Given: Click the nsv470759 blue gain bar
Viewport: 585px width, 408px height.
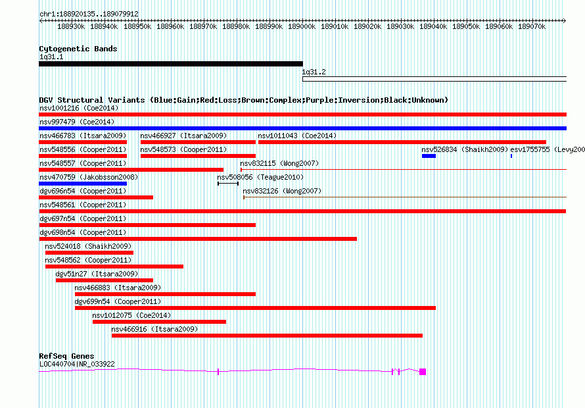Looking at the screenshot, I should tap(83, 184).
